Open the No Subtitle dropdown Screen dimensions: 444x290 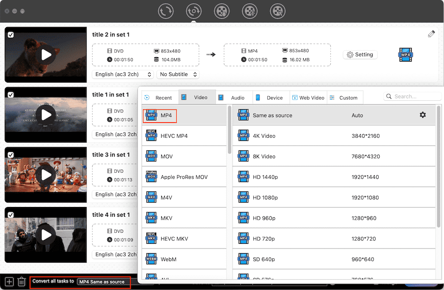(178, 74)
